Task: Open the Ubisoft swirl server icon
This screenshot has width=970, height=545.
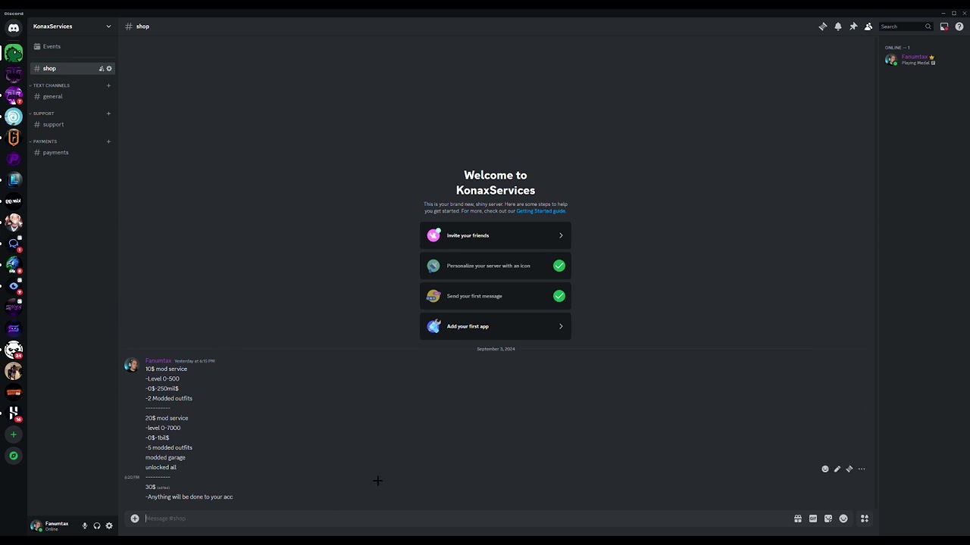Action: pyautogui.click(x=14, y=117)
